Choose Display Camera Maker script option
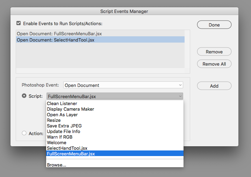 pos(70,109)
